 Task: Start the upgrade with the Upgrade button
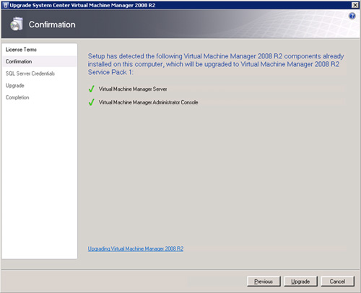point(300,281)
